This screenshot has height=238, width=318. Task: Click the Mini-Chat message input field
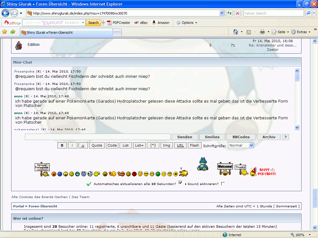(98, 137)
